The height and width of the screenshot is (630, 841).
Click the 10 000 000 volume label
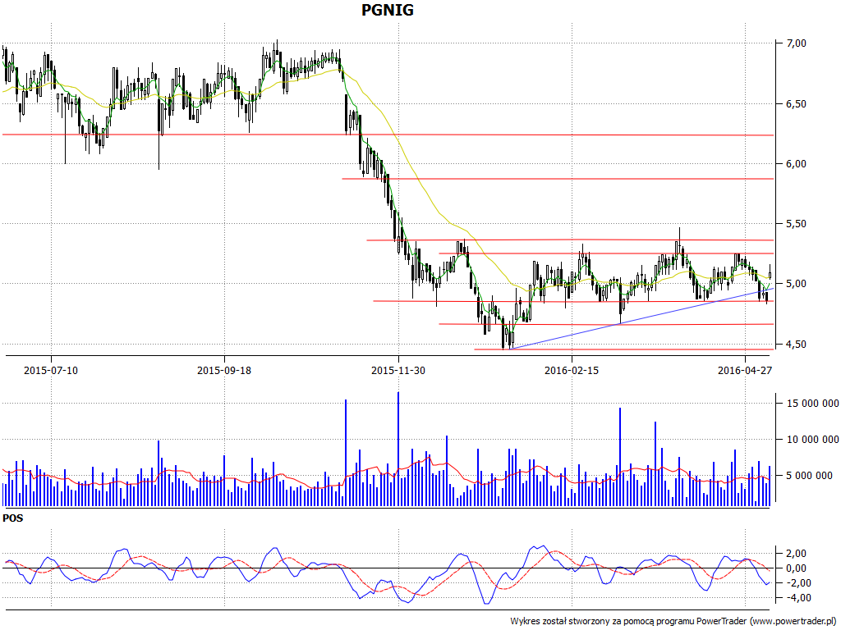tap(812, 440)
